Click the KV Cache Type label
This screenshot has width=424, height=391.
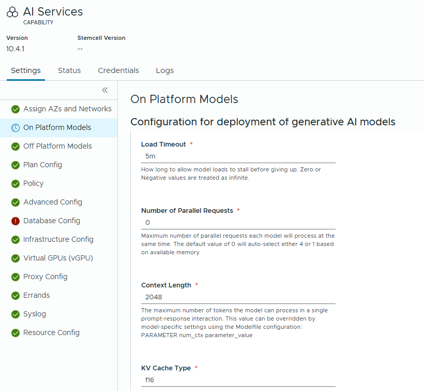[x=166, y=368]
